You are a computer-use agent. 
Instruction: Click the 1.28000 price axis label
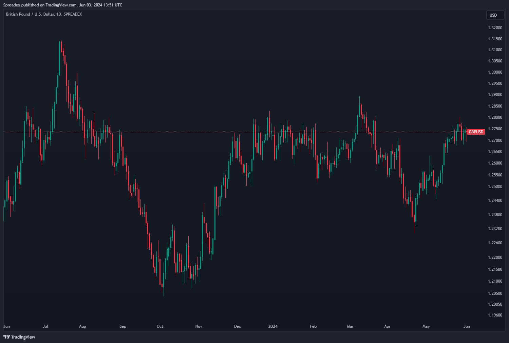pyautogui.click(x=495, y=117)
